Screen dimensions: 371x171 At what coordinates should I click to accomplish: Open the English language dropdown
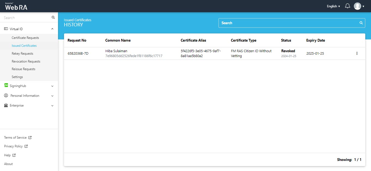pyautogui.click(x=333, y=6)
